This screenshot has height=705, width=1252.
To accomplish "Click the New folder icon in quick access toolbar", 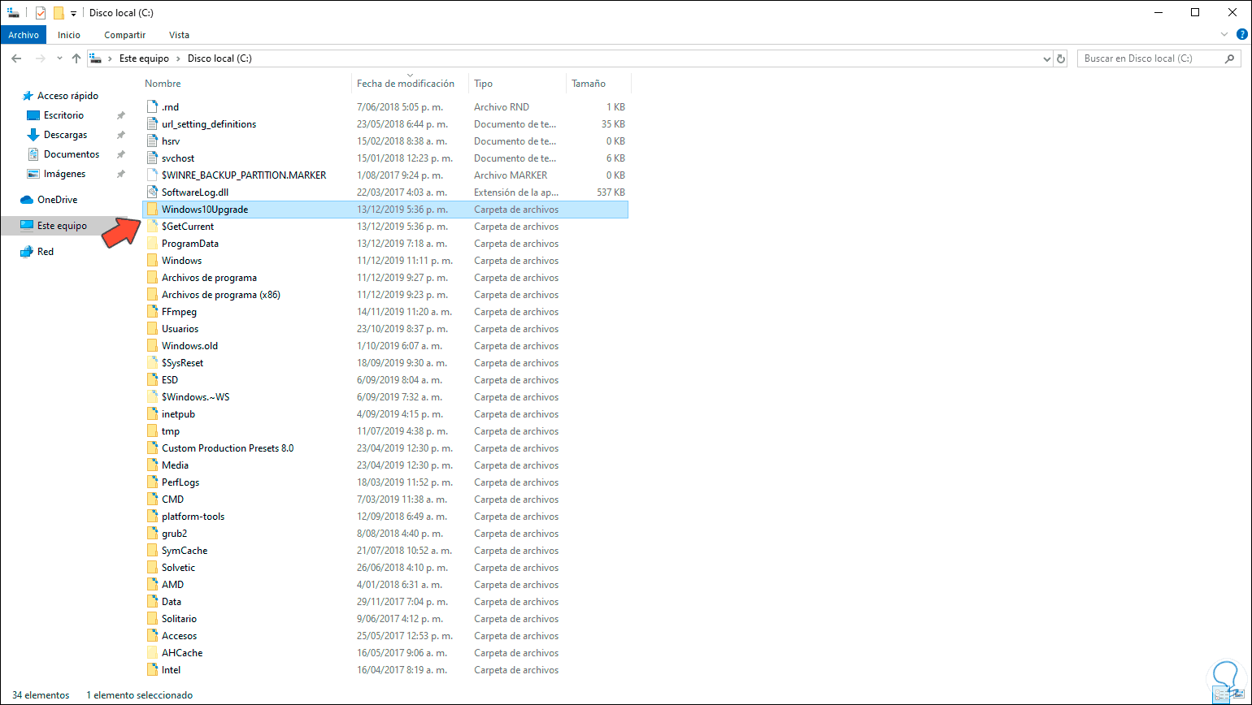I will point(59,13).
